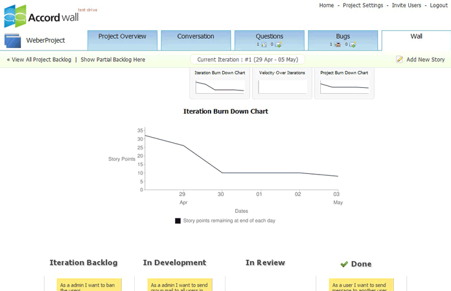This screenshot has width=451, height=291.
Task: Click the WeberProject folder icon
Action: point(13,40)
